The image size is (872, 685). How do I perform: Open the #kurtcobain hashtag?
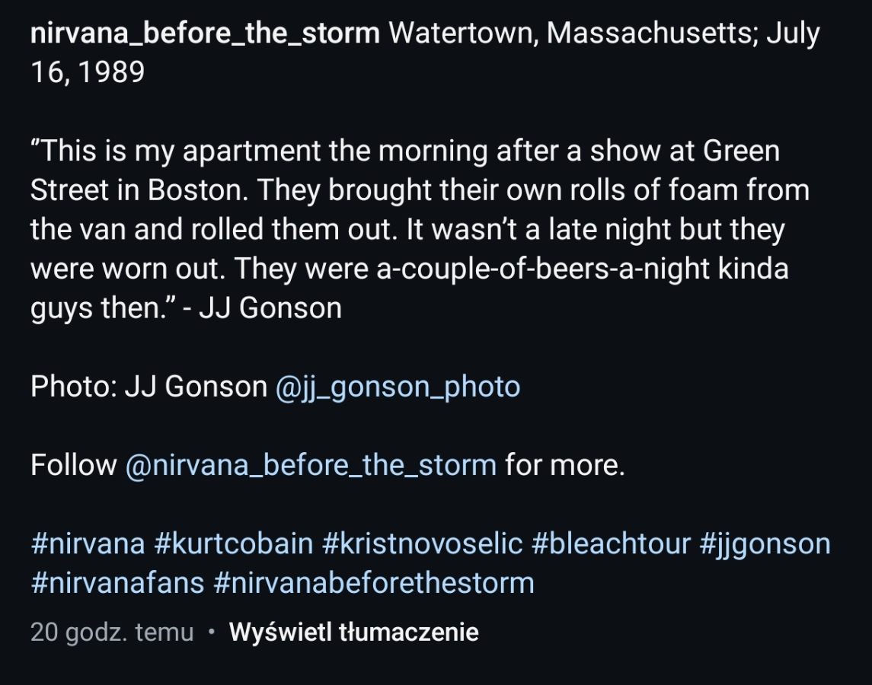(x=234, y=543)
